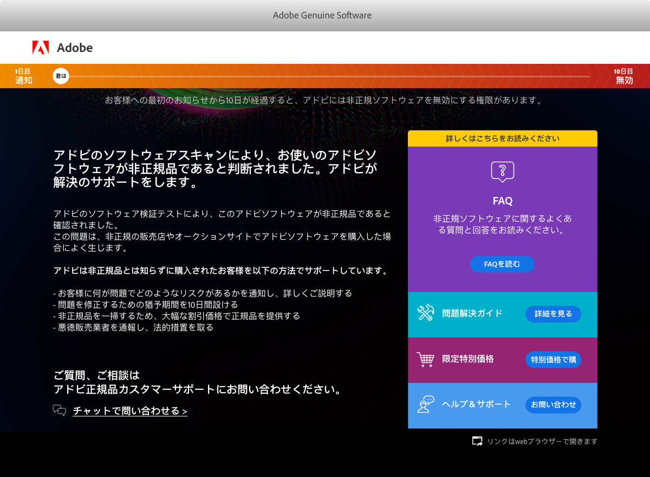Open the 詳細を見る button in the guide panel

(553, 314)
